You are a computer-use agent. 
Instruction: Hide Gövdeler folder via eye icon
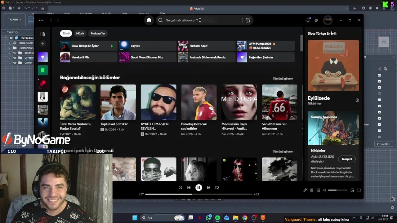click(15, 58)
